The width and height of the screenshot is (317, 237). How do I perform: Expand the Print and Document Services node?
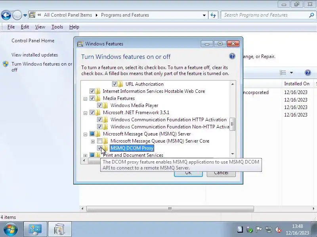tap(85, 156)
